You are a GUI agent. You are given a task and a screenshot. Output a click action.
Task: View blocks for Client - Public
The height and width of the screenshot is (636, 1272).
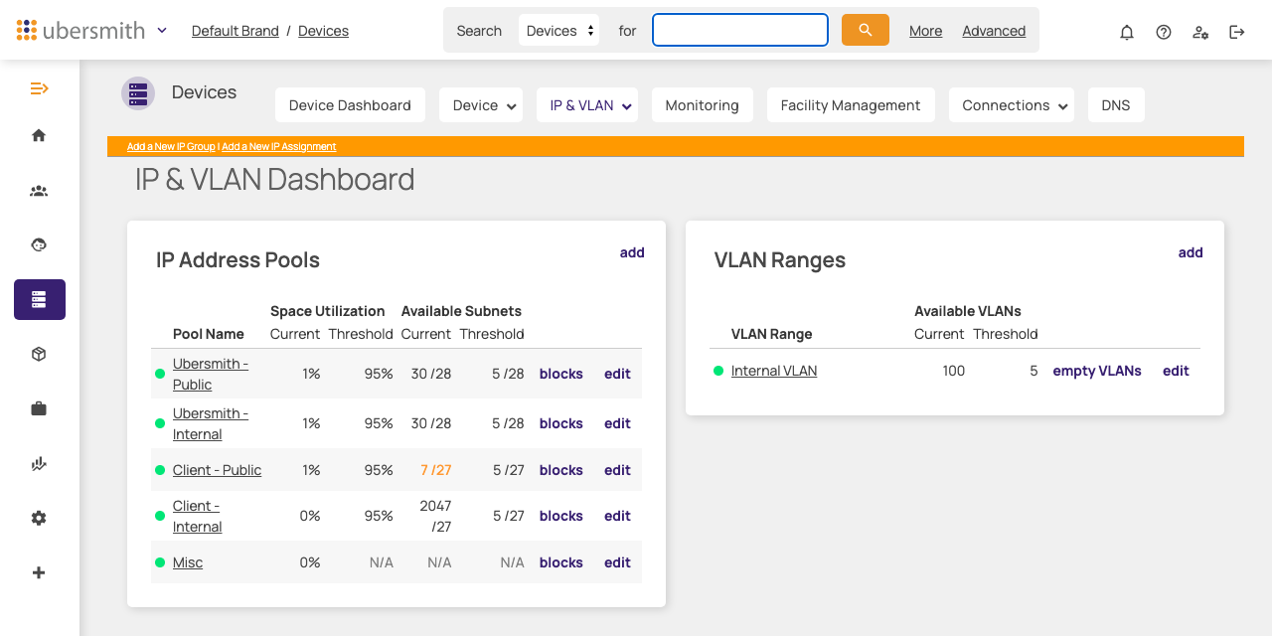coord(561,470)
